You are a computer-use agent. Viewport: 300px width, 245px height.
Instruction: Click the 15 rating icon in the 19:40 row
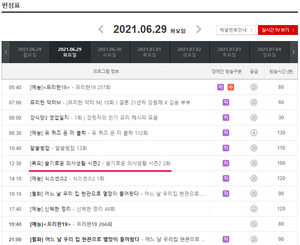[253, 224]
